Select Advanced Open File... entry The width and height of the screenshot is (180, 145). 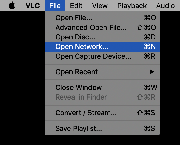102,28
